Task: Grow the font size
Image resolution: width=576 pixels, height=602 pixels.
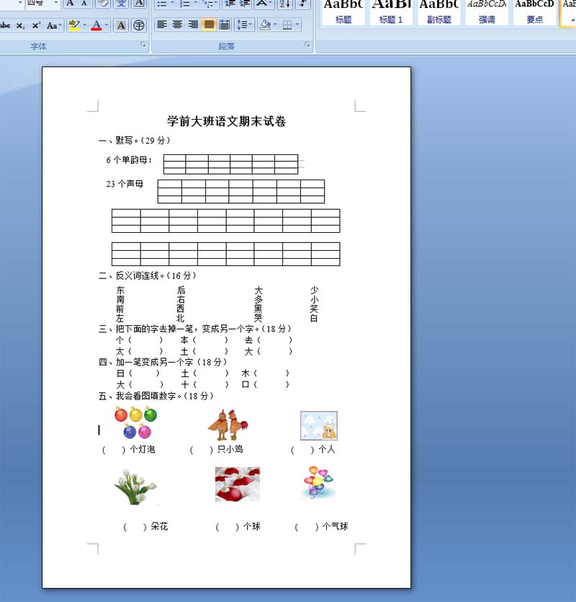Action: [x=70, y=3]
